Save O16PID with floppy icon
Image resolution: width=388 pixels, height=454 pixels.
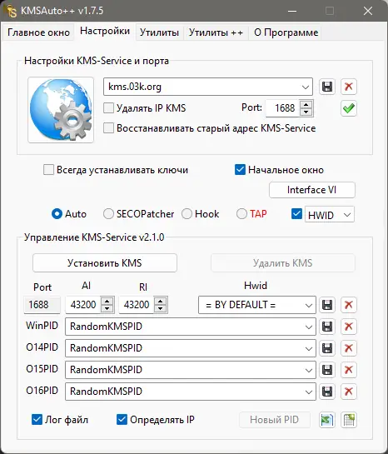(x=327, y=392)
